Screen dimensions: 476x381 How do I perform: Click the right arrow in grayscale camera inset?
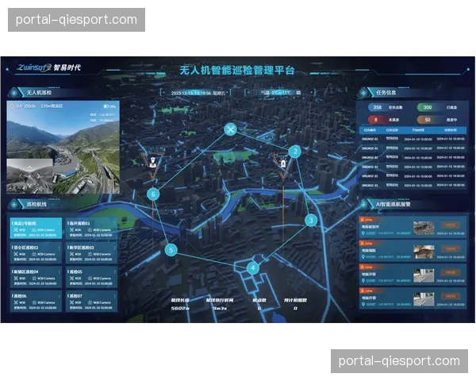(39, 176)
